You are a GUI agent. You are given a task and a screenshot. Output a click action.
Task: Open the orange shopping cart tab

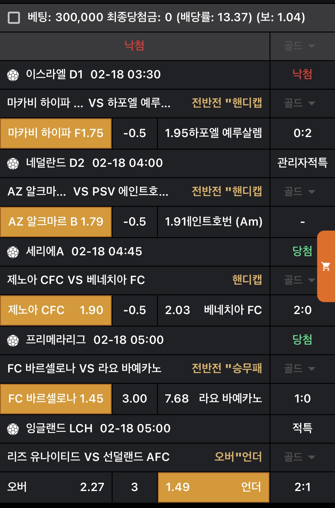(x=326, y=266)
